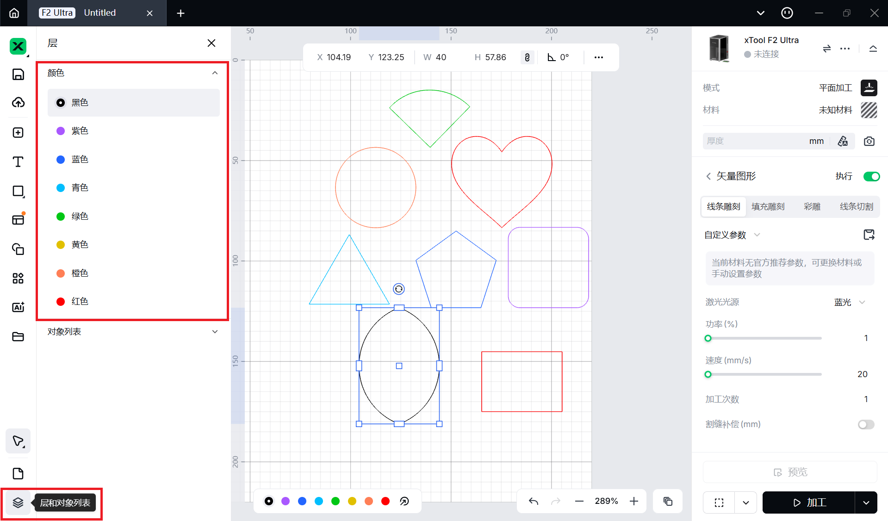Turn off the 执行 toggle switch
This screenshot has height=521, width=888.
(x=871, y=176)
